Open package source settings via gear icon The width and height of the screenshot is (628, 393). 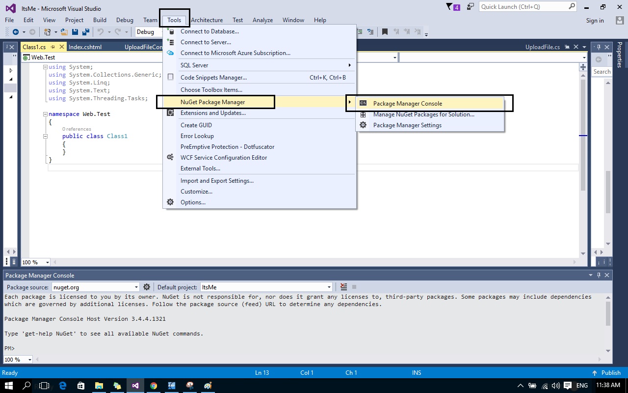coord(146,286)
